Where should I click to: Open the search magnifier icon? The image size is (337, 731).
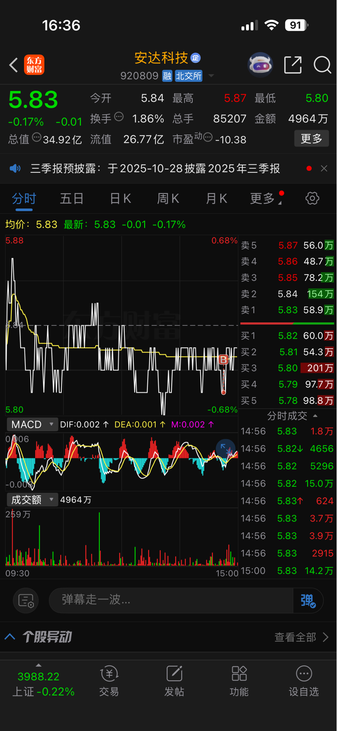coord(322,65)
